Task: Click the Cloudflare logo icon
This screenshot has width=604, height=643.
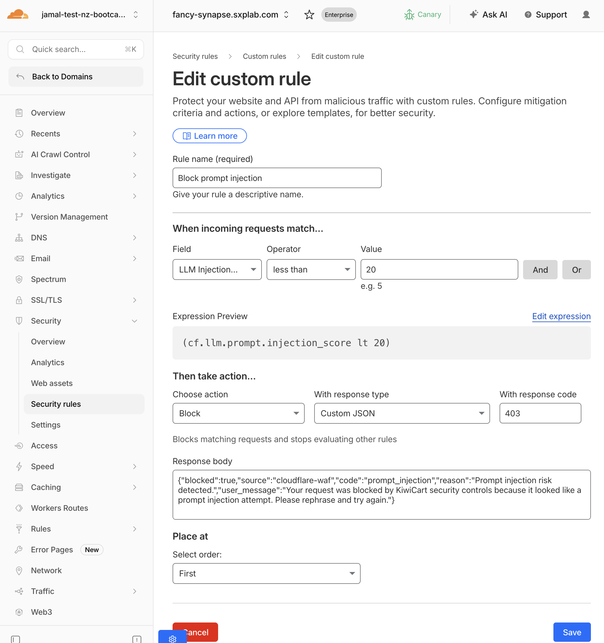Action: click(x=18, y=15)
